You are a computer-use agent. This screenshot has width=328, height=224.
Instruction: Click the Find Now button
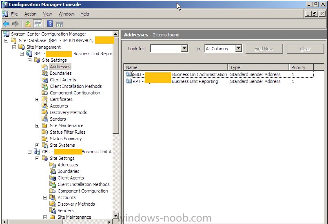click(x=264, y=49)
